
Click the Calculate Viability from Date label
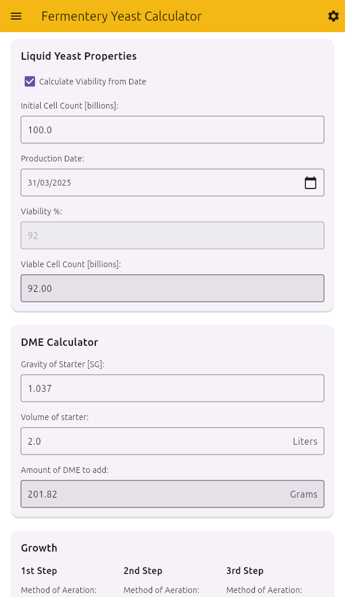[x=92, y=82]
